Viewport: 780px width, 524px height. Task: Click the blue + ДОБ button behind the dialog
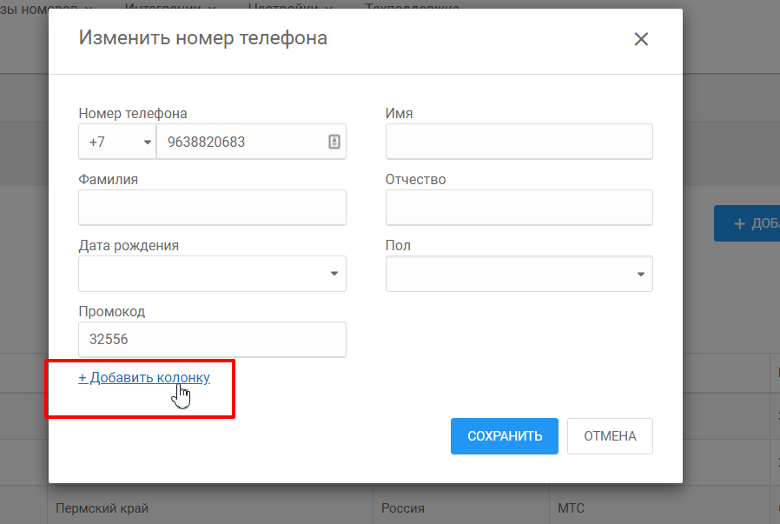(747, 223)
